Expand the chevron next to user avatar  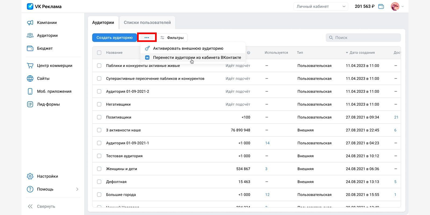[x=403, y=6]
